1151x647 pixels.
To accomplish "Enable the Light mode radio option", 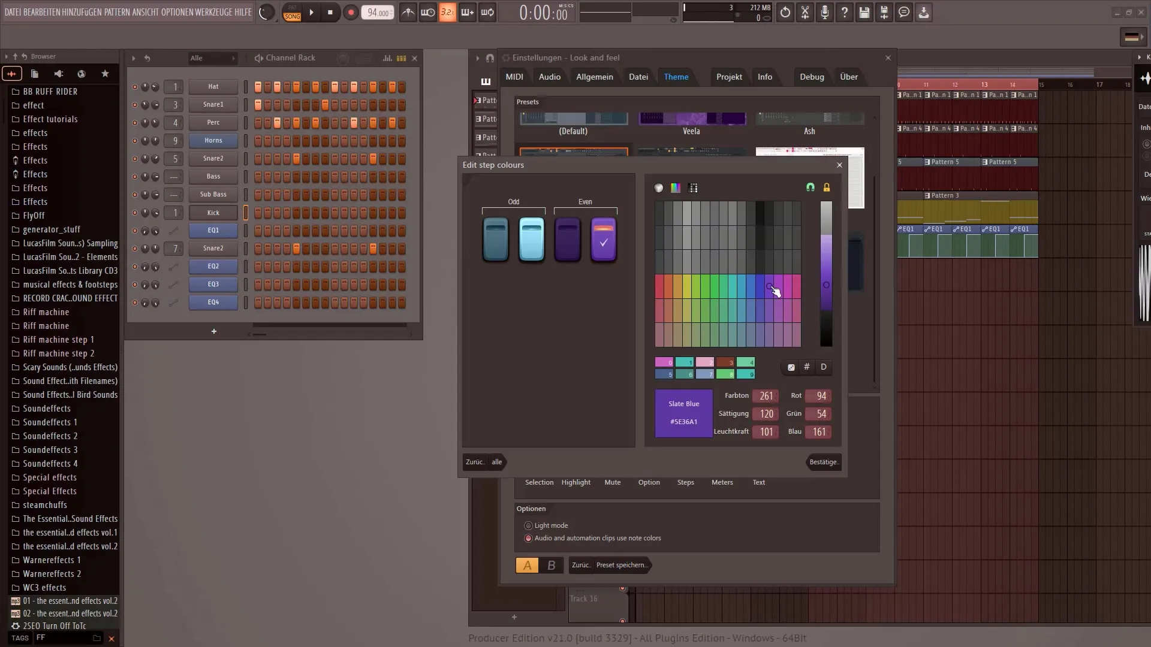I will click(528, 525).
